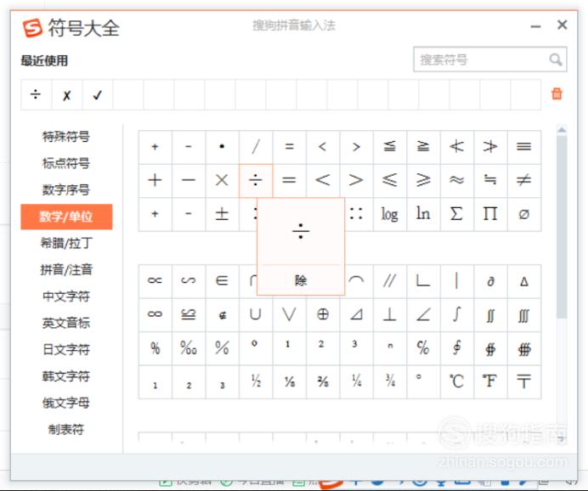Insert the ≡ identical-to symbol
The width and height of the screenshot is (588, 491).
524,147
